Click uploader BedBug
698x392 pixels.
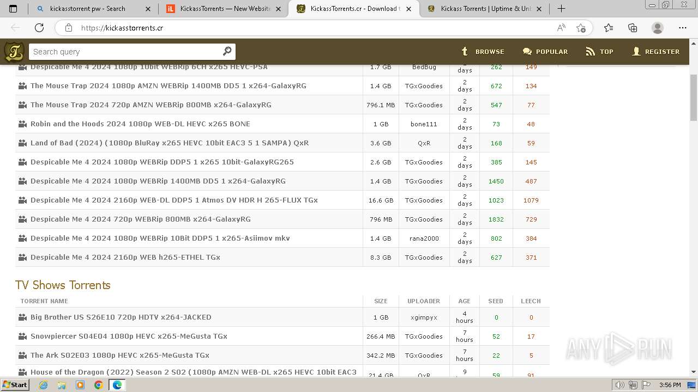(424, 67)
